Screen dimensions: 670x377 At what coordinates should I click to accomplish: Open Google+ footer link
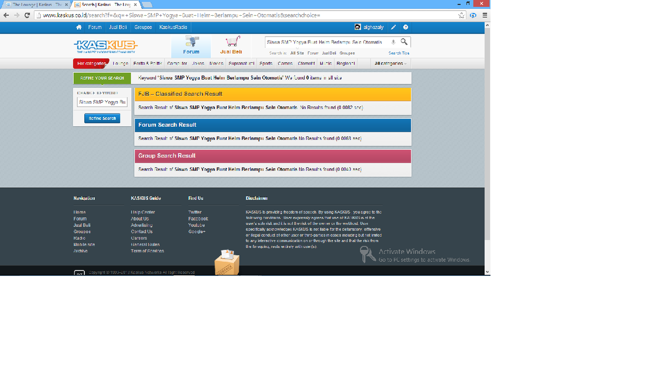pos(197,231)
